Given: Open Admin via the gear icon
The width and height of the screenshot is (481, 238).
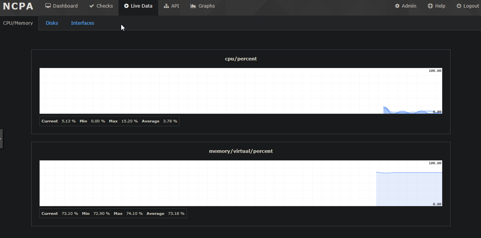Looking at the screenshot, I should (397, 6).
